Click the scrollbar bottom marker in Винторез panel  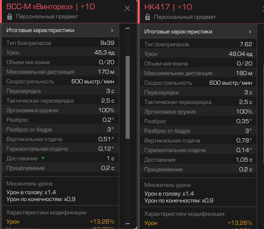127,224
